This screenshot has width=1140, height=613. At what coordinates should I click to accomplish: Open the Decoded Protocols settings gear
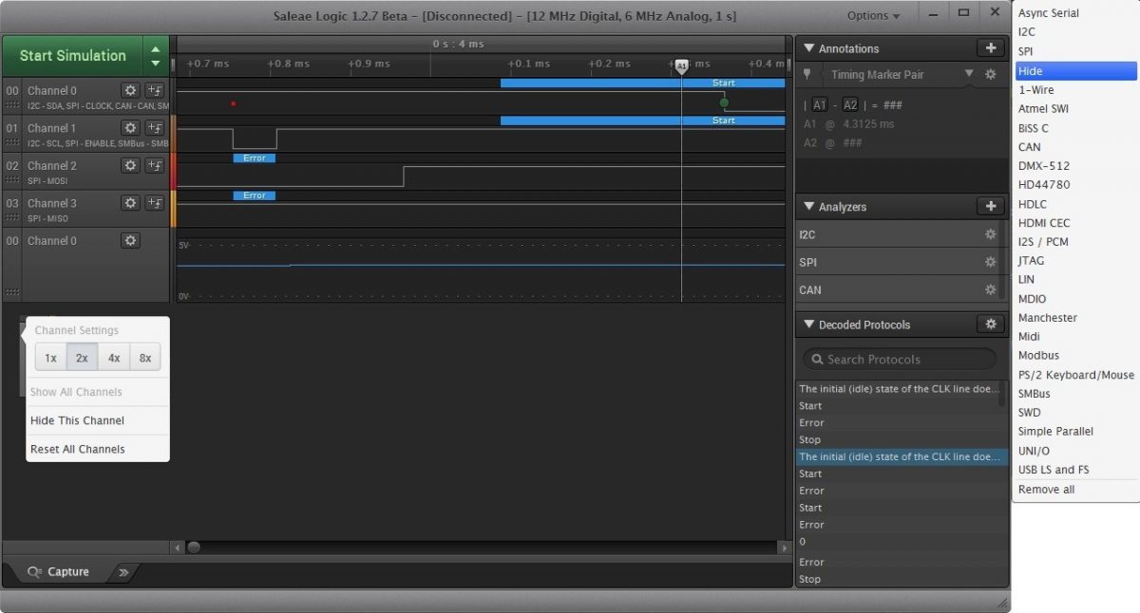tap(990, 325)
